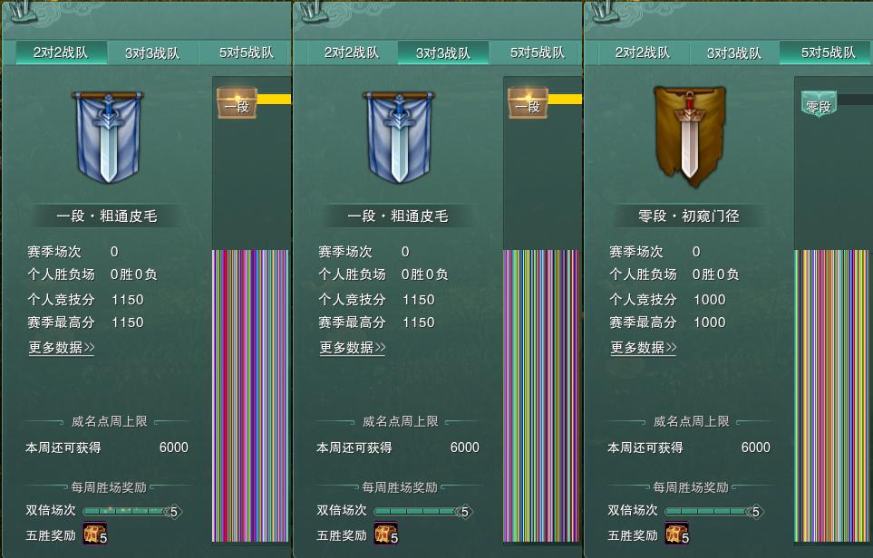Expand 更多数据 link in right panel

[644, 348]
